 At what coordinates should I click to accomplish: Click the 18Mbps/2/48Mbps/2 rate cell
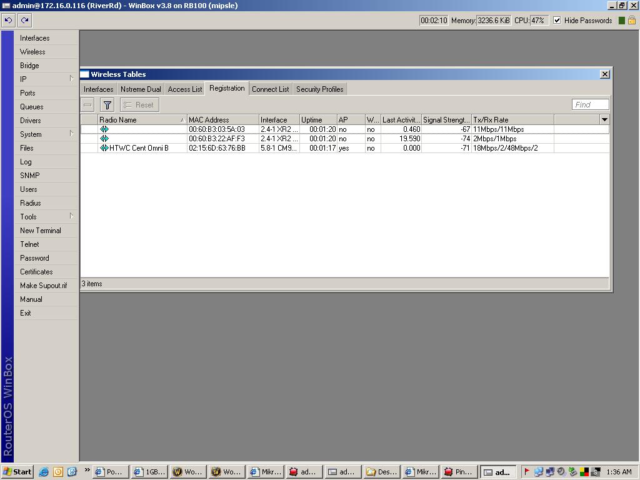[x=512, y=148]
